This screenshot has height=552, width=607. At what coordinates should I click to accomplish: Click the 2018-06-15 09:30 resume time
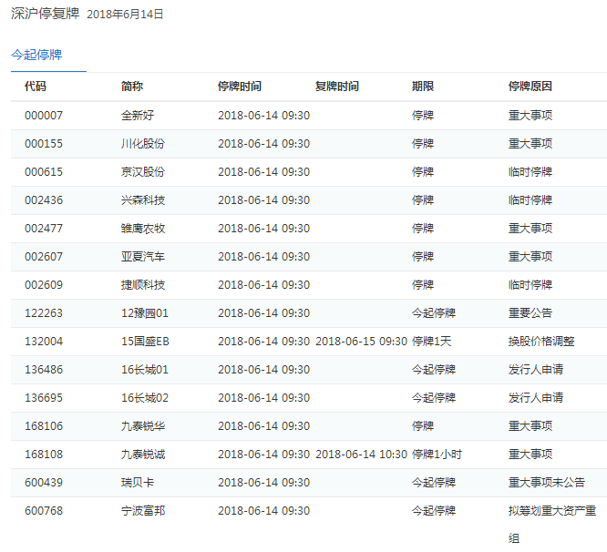361,342
